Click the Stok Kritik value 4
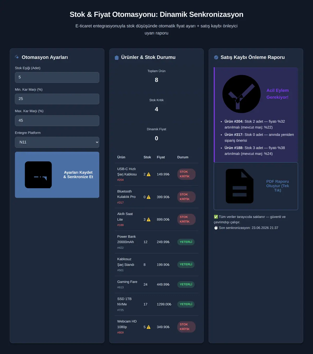 [156, 109]
